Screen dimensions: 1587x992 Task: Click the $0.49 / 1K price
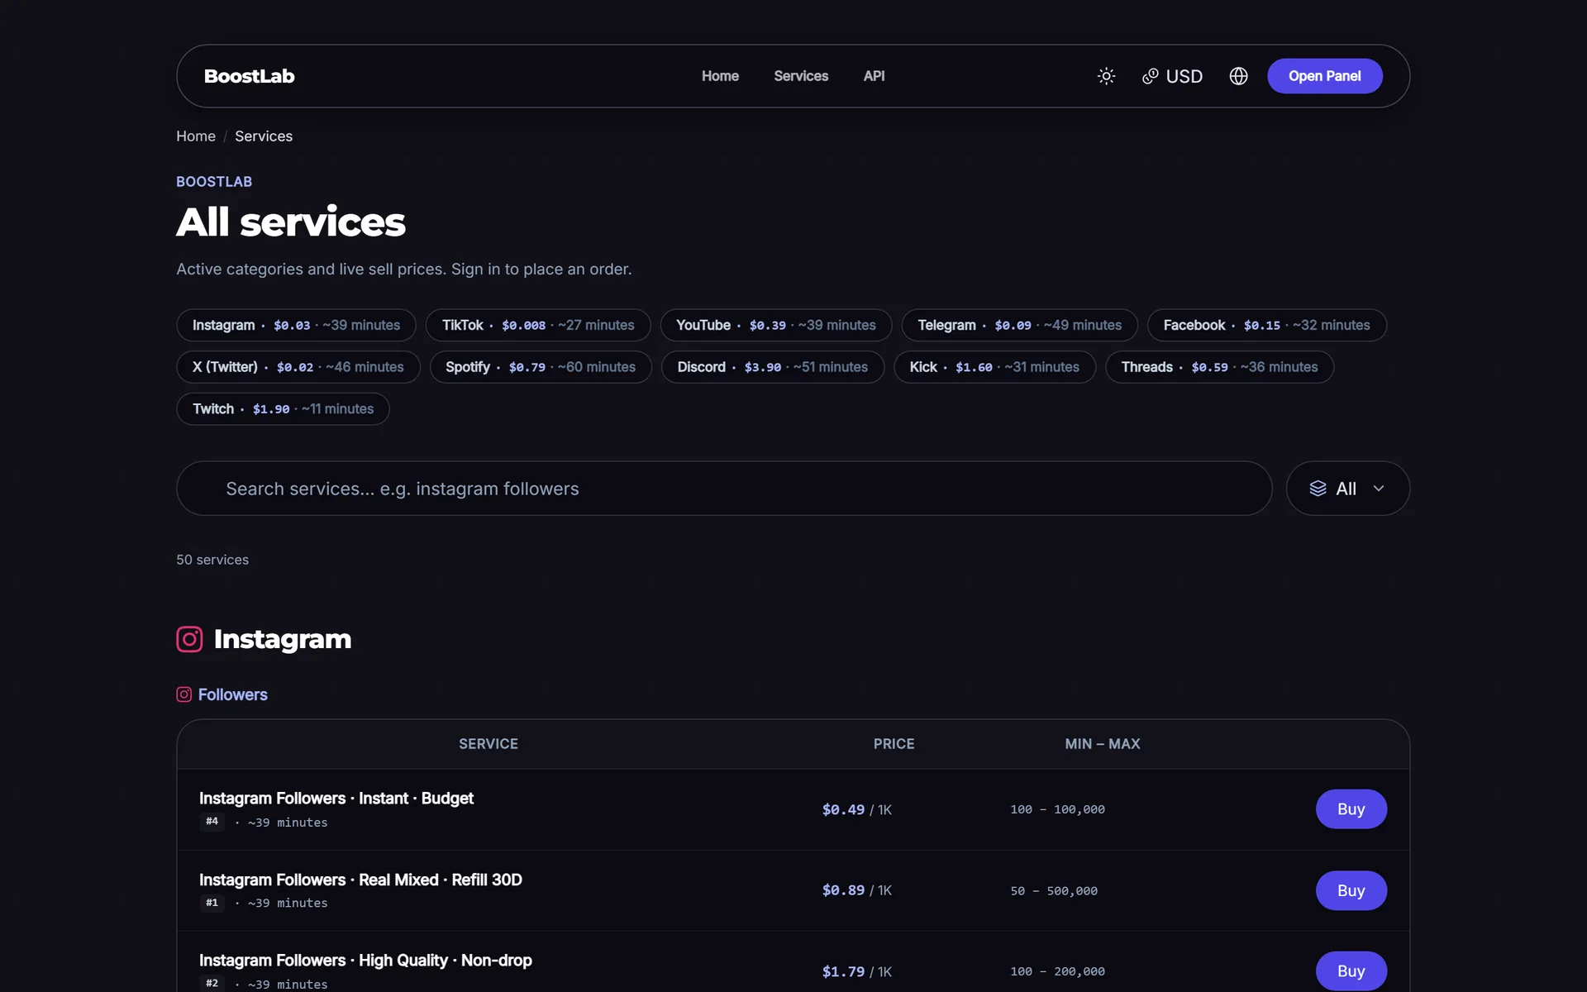coord(856,809)
